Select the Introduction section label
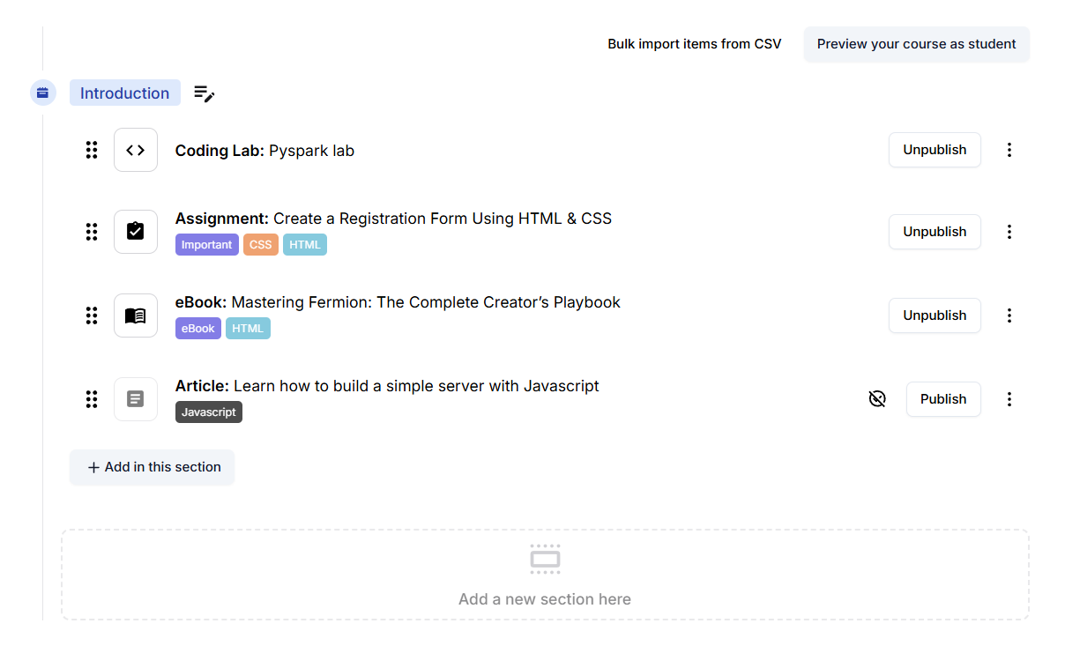The height and width of the screenshot is (668, 1065). pos(124,93)
